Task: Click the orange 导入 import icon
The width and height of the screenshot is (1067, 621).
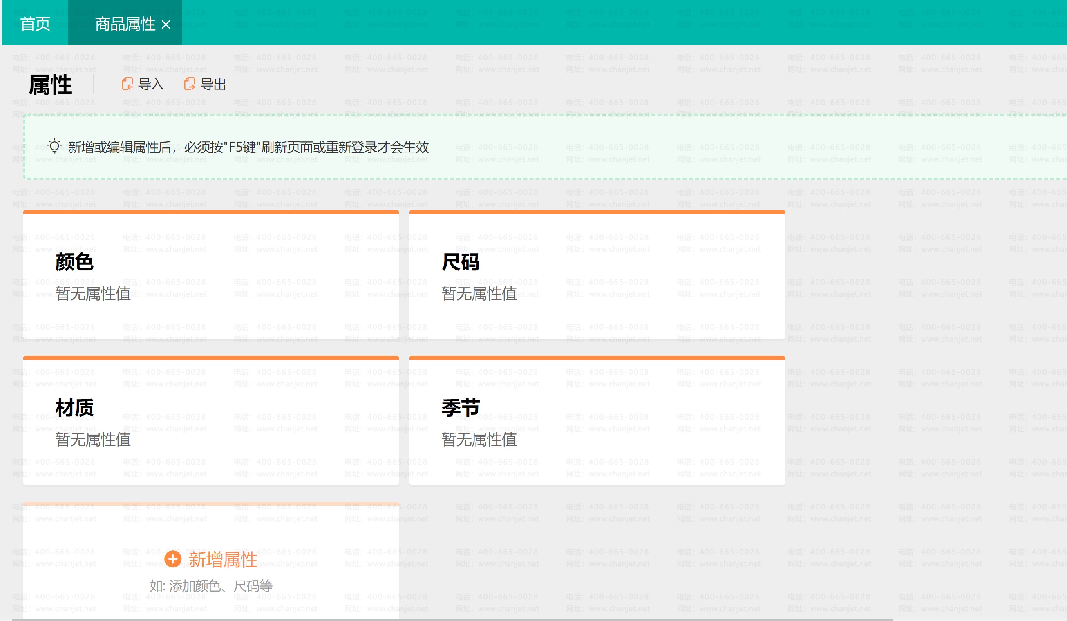Action: point(127,84)
